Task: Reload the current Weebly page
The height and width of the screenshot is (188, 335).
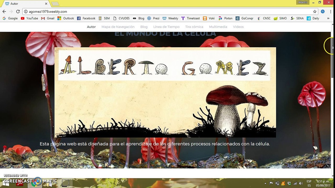Action: (18, 11)
